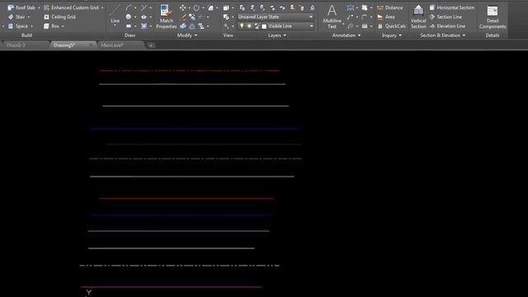
Task: Open the Line tool dropdown arrow
Action: tap(115, 26)
